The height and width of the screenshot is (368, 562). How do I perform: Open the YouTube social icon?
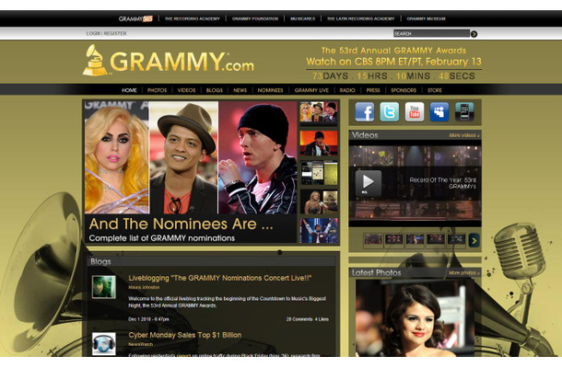click(415, 112)
